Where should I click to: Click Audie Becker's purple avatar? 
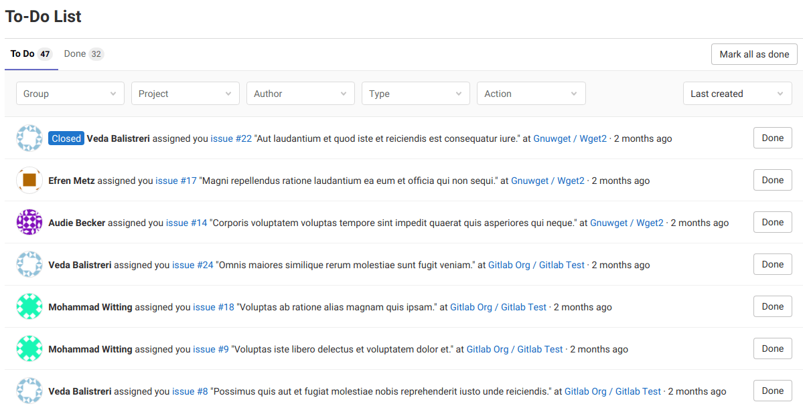(x=29, y=223)
